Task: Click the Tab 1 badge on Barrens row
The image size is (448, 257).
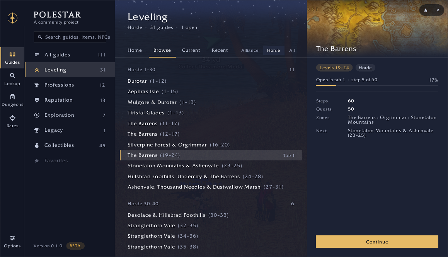Action: 289,155
